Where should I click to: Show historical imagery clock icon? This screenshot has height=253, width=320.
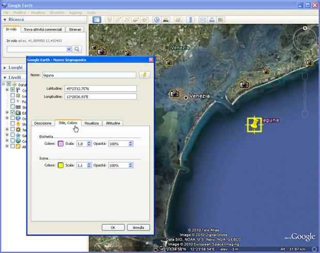click(157, 20)
